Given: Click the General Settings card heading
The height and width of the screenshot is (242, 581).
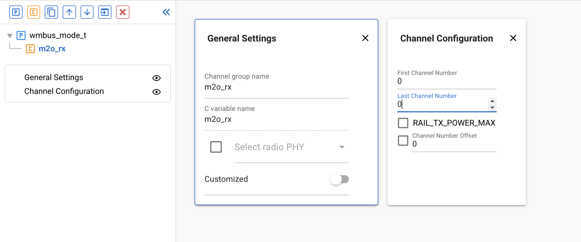Looking at the screenshot, I should 242,38.
